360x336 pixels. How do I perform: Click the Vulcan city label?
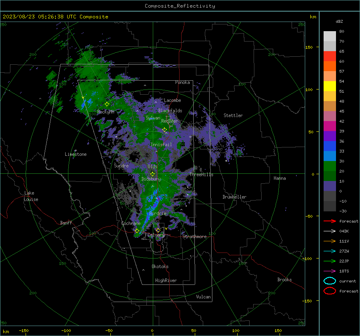pyautogui.click(x=203, y=297)
